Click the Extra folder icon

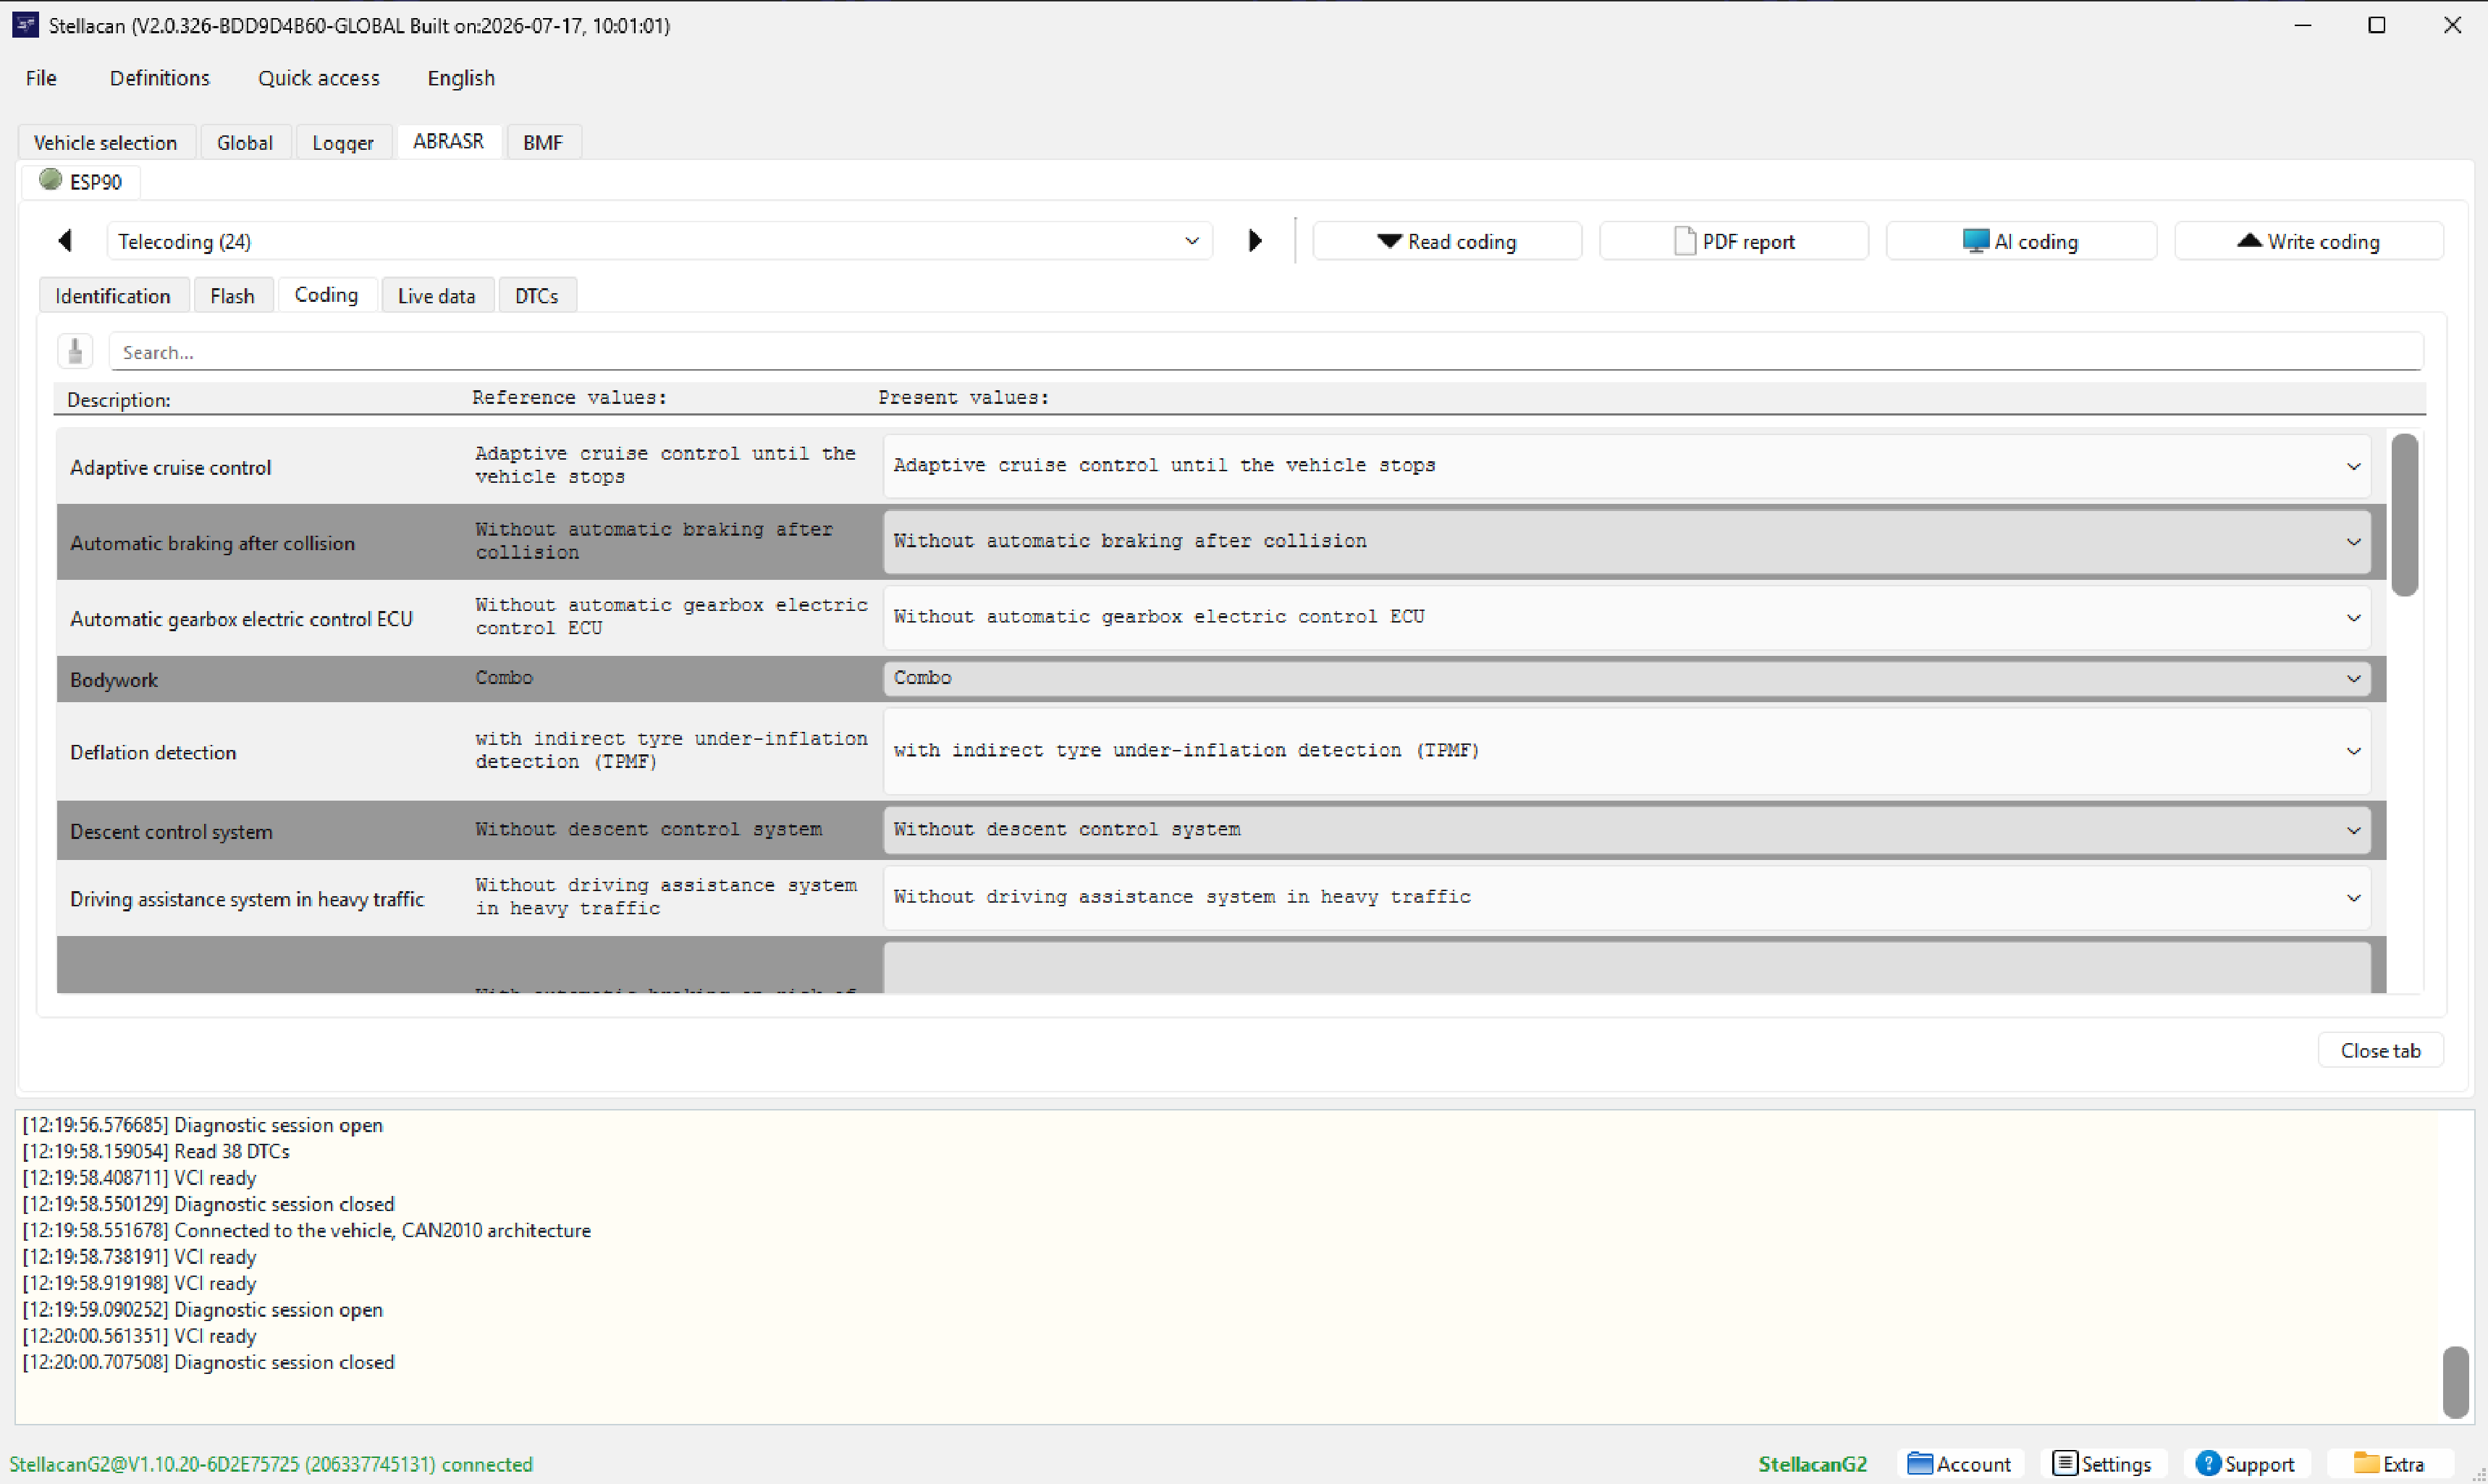pos(2365,1463)
